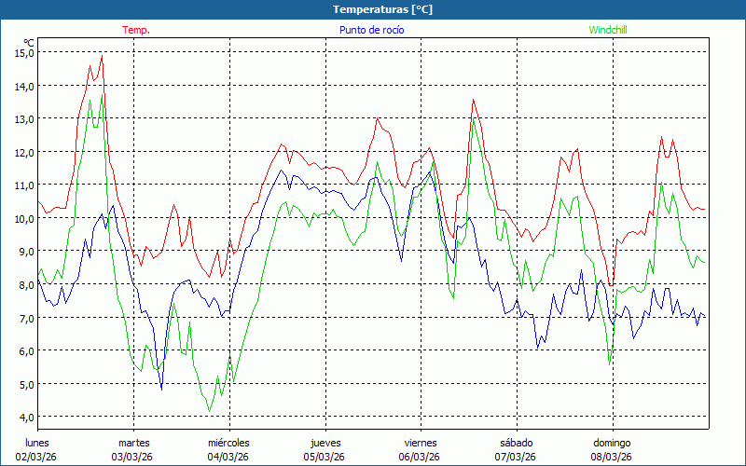Select the "viernes" day label
746x466 pixels.
point(421,443)
